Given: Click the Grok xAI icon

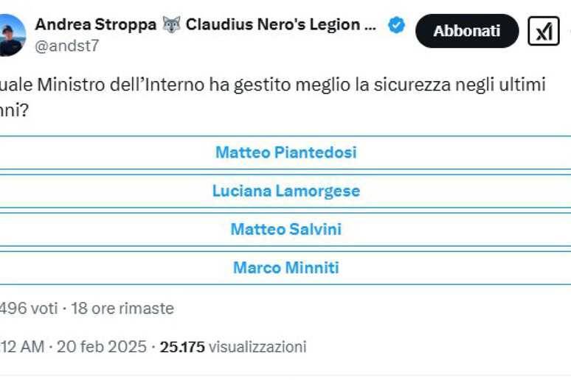Looking at the screenshot, I should (543, 31).
